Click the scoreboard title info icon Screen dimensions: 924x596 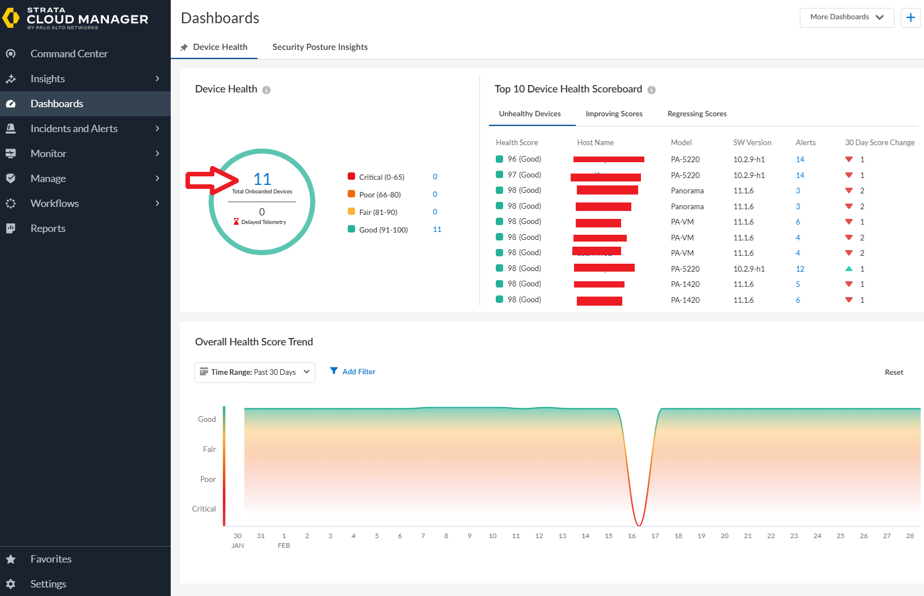[651, 90]
